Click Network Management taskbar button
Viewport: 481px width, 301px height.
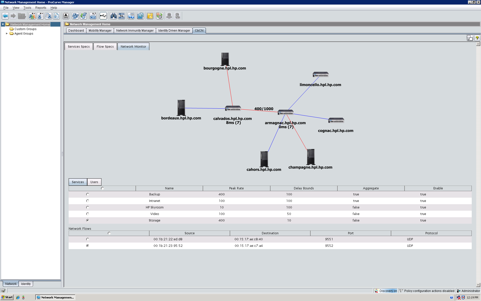point(55,297)
